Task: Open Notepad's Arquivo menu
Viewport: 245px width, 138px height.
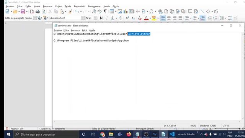Action: (58, 30)
